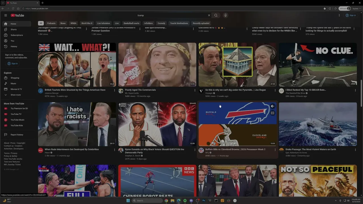
Task: Open Spotify from the taskbar
Action: (185, 201)
